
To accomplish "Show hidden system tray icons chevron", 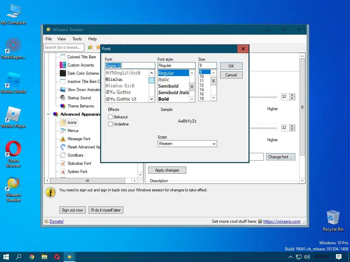I will pos(290,257).
